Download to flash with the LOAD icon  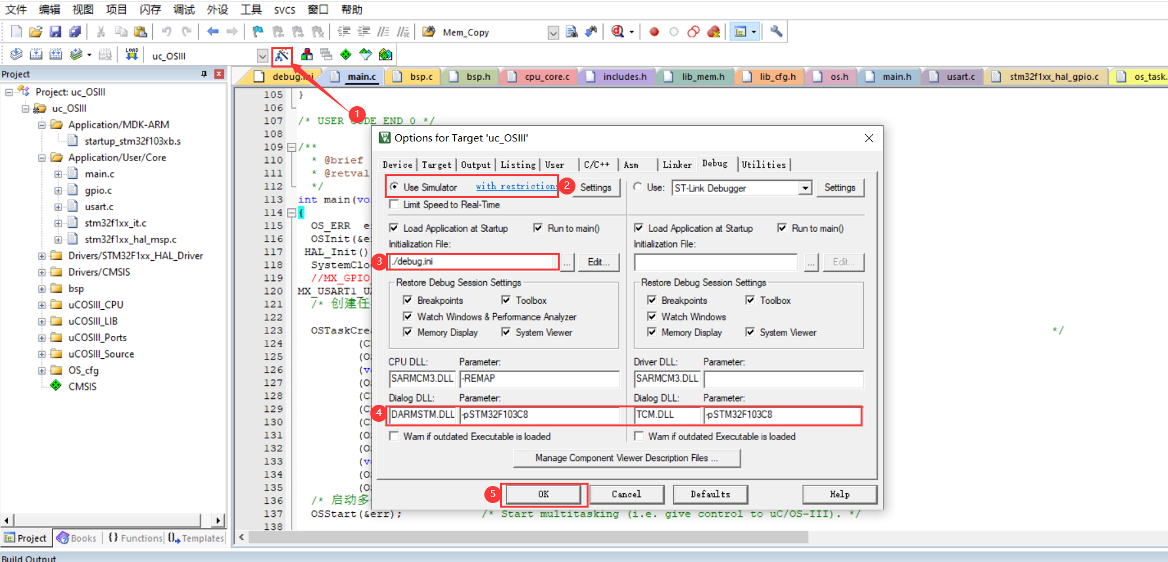132,54
